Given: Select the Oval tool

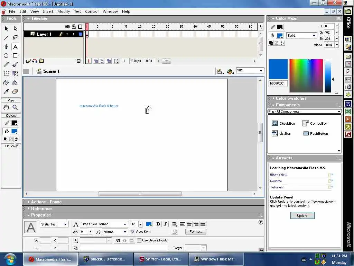Looking at the screenshot, I should click(6, 56).
